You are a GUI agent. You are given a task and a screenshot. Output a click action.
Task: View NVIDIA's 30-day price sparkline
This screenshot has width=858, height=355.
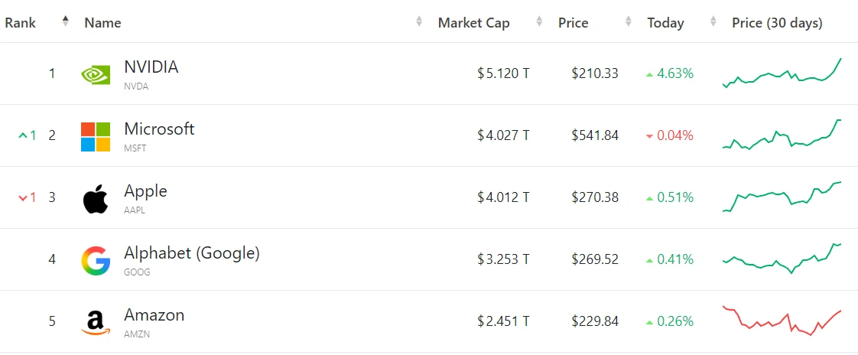coord(782,73)
